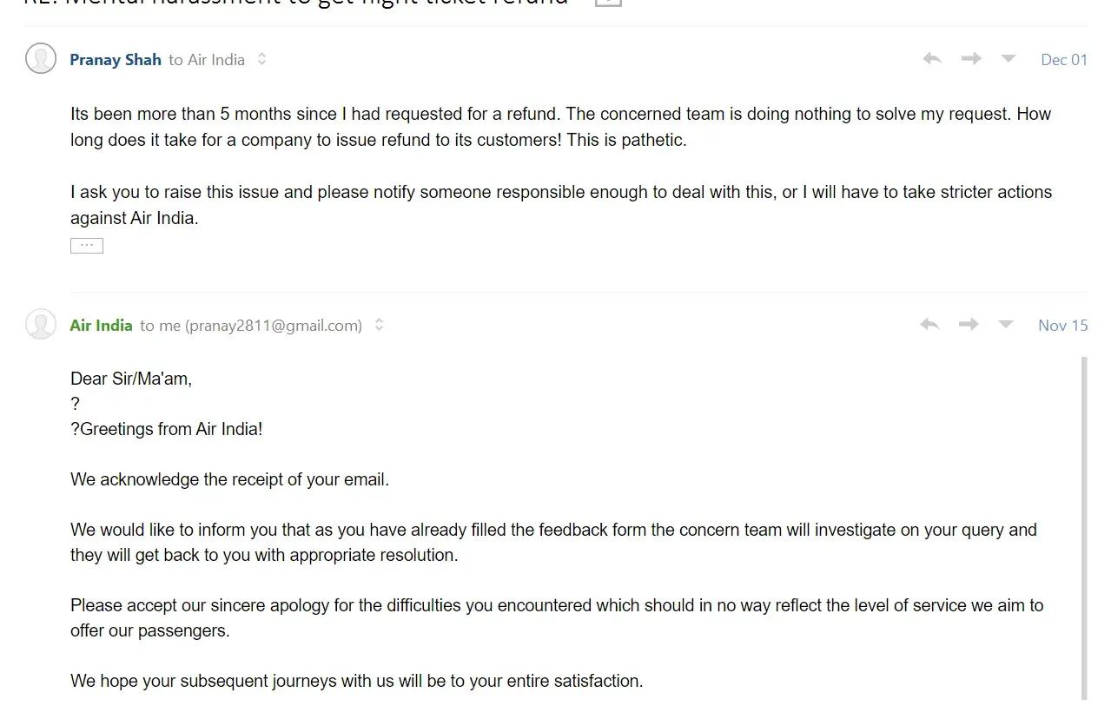Click Pranay Shah's profile avatar
The width and height of the screenshot is (1111, 719).
(x=41, y=59)
